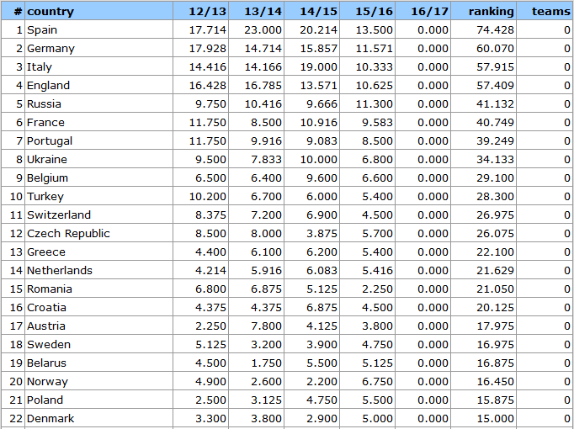Click Netherlands' 12/13 value 4.214
This screenshot has width=574, height=429.
coord(210,270)
